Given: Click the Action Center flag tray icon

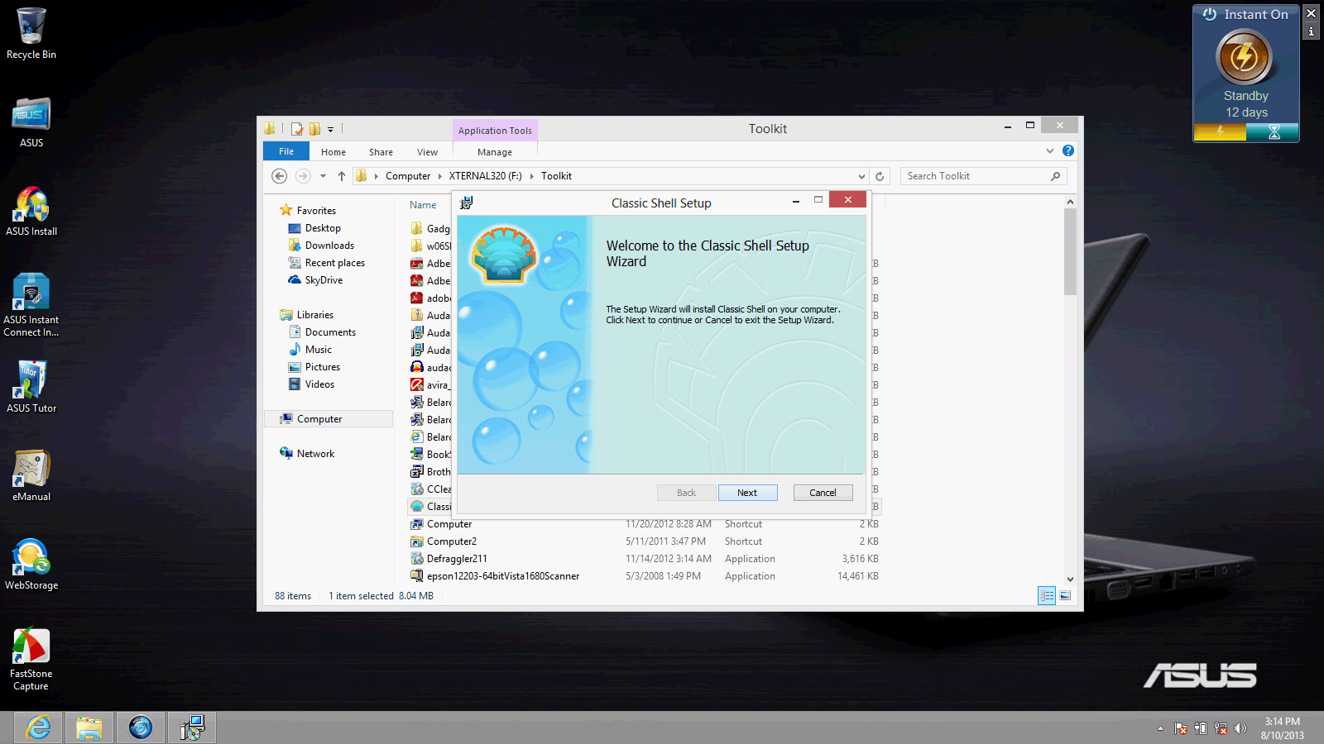Looking at the screenshot, I should click(1181, 728).
